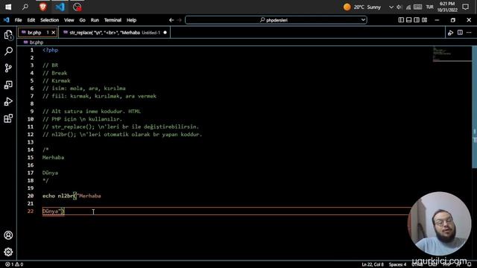477x268 pixels.
Task: Open the Windows notification center icon
Action: point(465,7)
